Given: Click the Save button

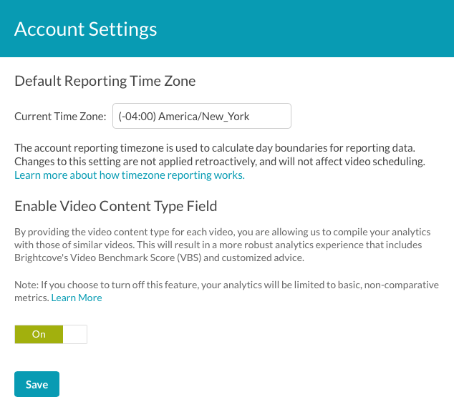Looking at the screenshot, I should click(37, 384).
